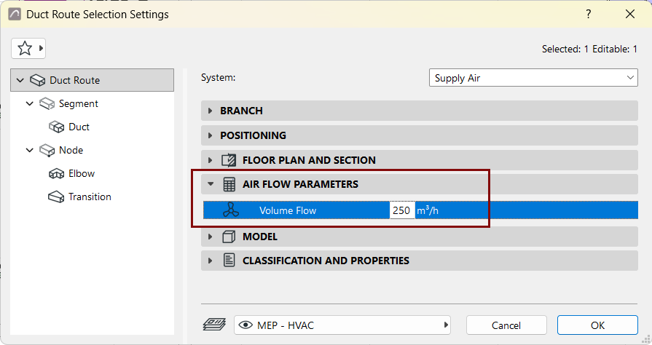
Task: Click the Floor Plan and Section panel icon
Action: [229, 160]
